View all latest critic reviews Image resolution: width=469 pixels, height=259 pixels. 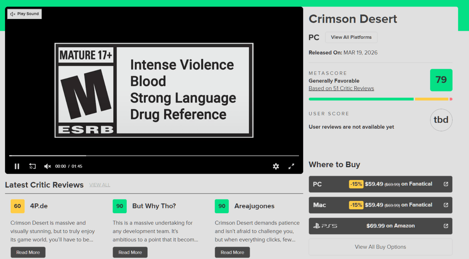[100, 185]
